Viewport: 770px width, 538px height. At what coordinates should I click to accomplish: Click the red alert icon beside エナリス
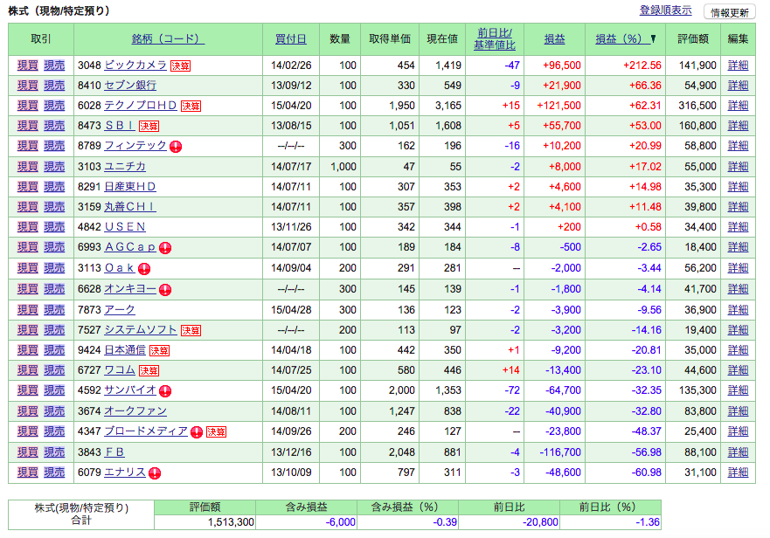pos(155,473)
